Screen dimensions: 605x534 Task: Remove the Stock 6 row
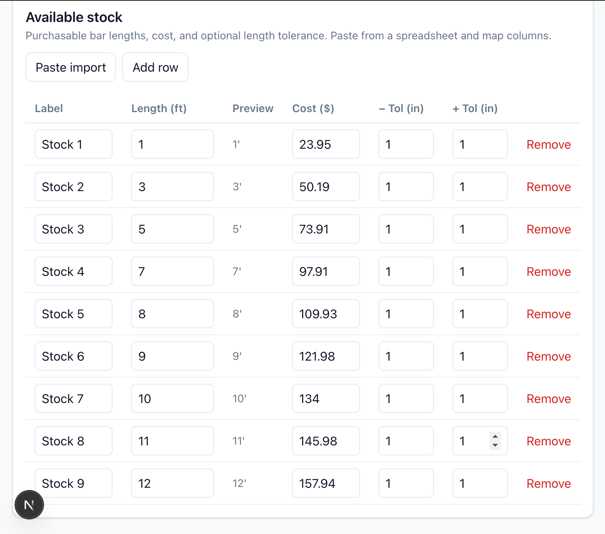[549, 356]
